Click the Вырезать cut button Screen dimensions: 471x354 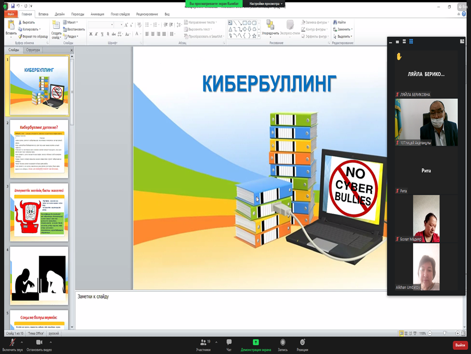pos(28,22)
